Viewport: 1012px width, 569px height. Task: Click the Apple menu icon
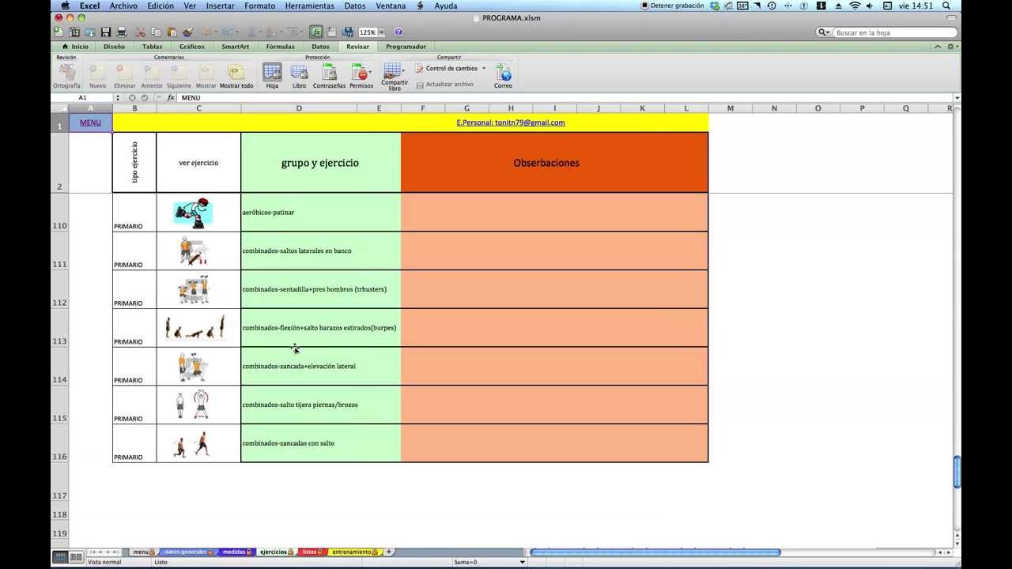[x=66, y=6]
